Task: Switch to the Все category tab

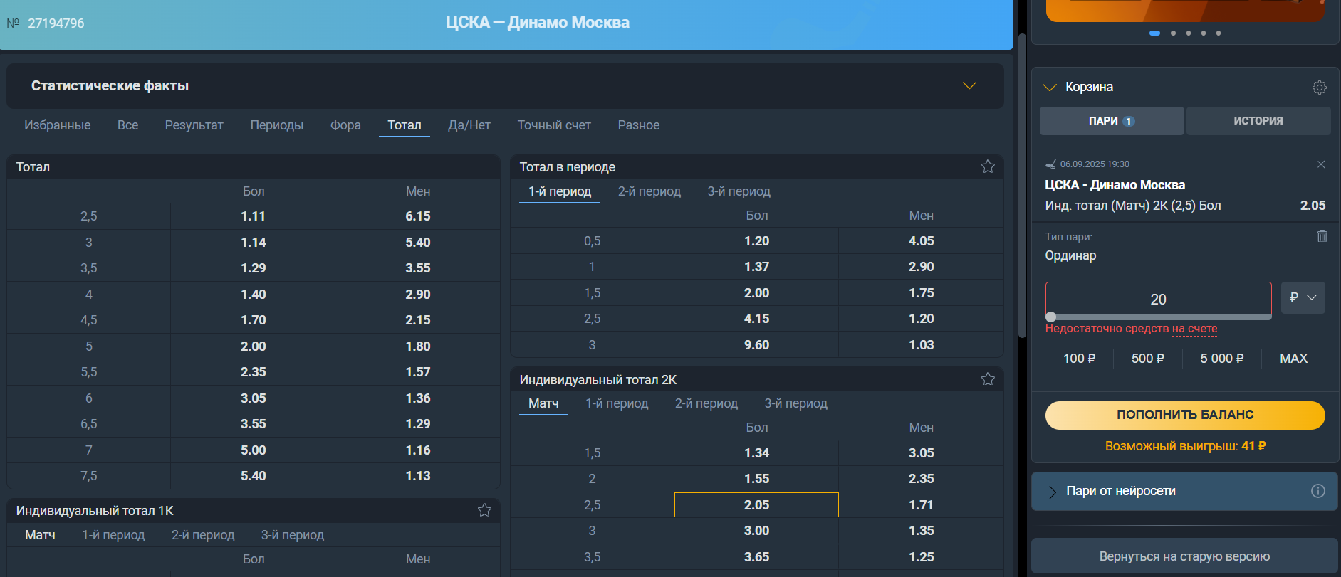Action: [128, 125]
